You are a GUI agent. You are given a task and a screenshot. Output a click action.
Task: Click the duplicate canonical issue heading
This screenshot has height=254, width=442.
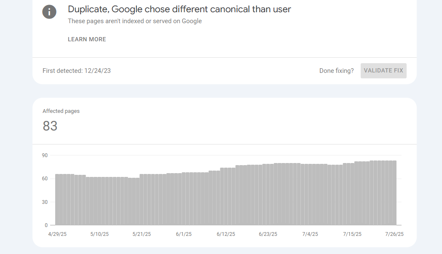[x=179, y=9]
